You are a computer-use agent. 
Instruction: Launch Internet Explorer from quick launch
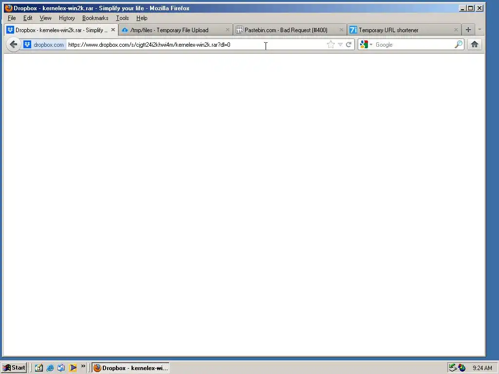pyautogui.click(x=50, y=368)
